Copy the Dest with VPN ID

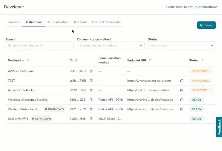pyautogui.click(x=91, y=119)
